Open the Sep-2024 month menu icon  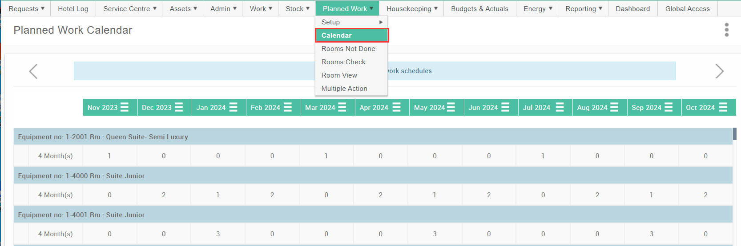pos(669,107)
